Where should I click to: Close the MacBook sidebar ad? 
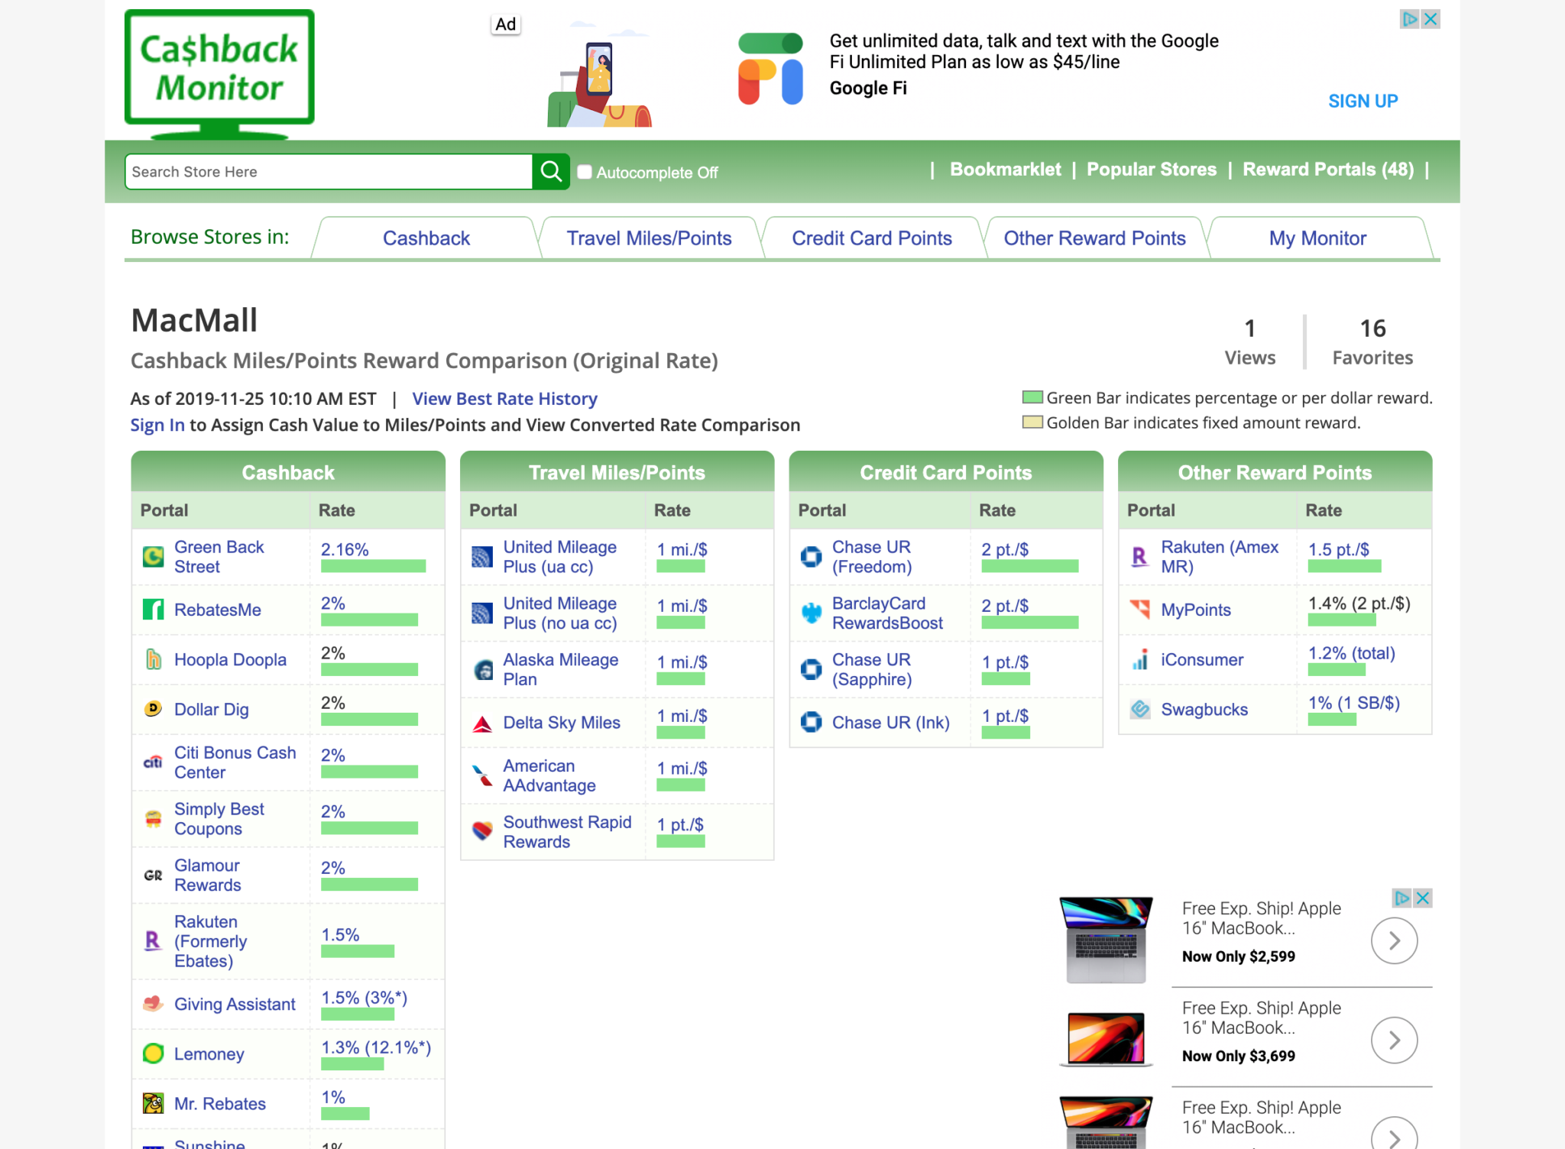tap(1423, 898)
